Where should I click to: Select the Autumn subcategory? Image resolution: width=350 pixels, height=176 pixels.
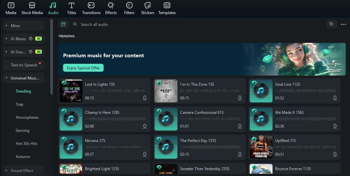23,157
